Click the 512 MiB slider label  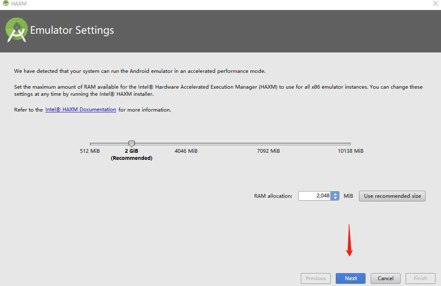(90, 151)
